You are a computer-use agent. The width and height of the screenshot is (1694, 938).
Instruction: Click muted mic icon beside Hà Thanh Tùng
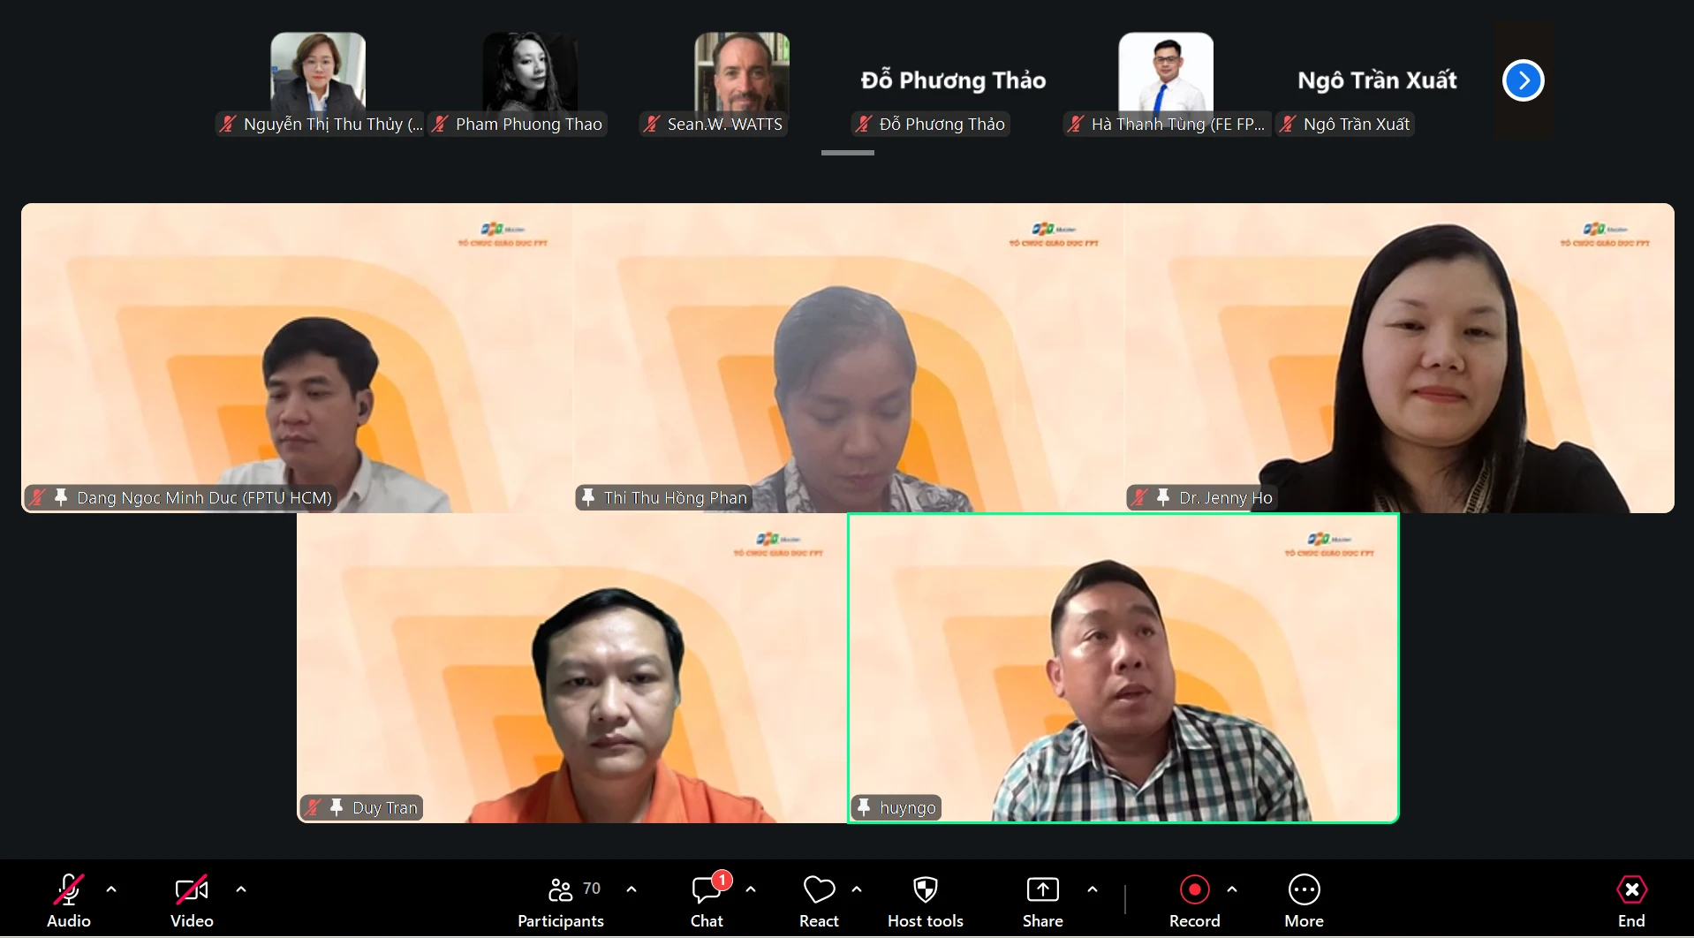pyautogui.click(x=1076, y=125)
